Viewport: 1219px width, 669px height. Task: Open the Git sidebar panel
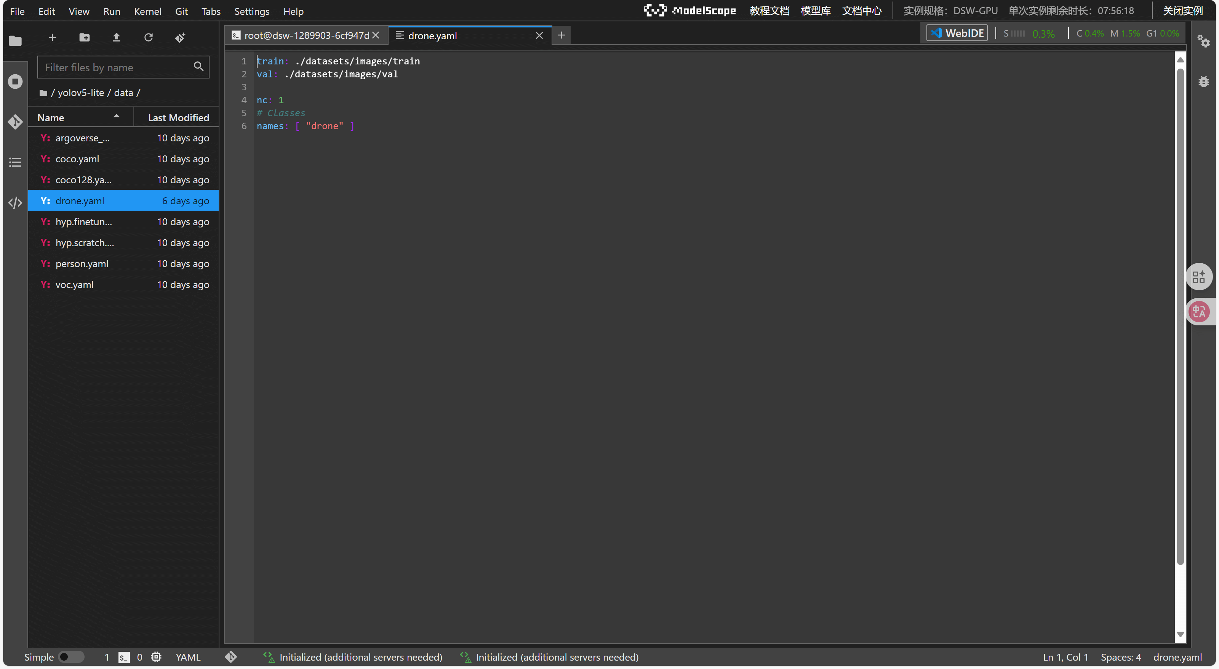pyautogui.click(x=15, y=122)
